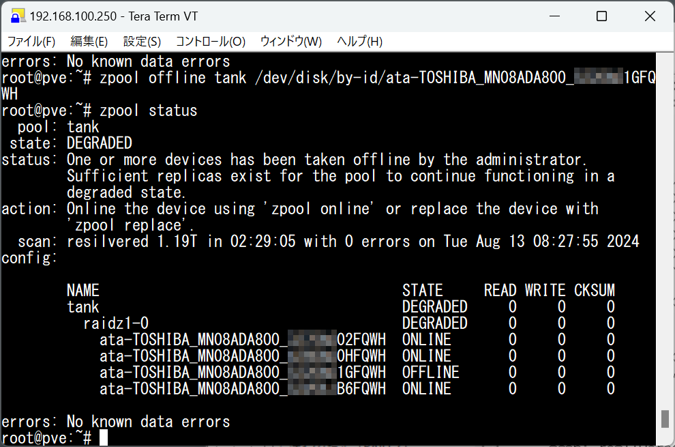Click the vertical scrollbar thumb
Viewport: 675px width, 447px height.
click(665, 418)
